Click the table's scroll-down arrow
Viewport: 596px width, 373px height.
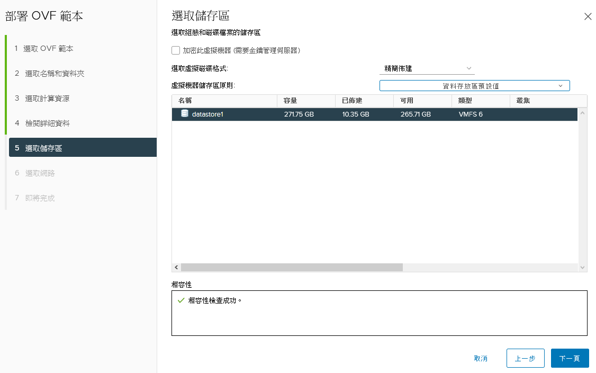coord(582,268)
